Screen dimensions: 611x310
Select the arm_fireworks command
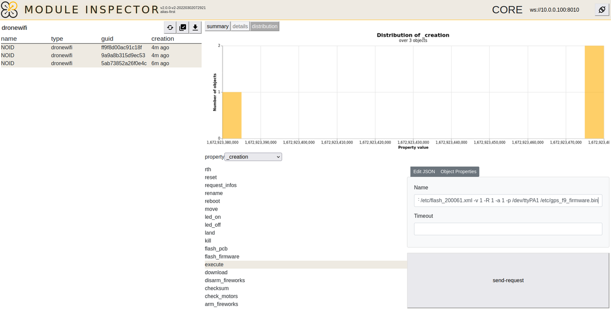point(221,304)
